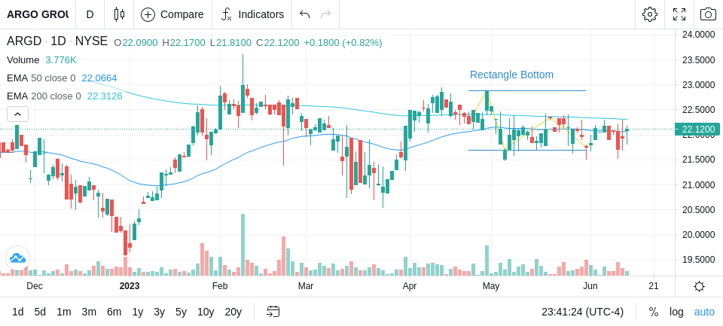Select the 20y time range

coord(233,312)
